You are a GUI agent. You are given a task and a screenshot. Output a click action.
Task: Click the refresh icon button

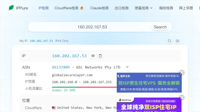tap(169, 41)
